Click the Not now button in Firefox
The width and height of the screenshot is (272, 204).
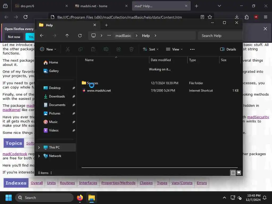(14, 37)
